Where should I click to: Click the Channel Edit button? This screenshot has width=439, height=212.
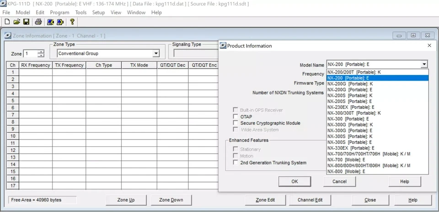tap(310, 200)
